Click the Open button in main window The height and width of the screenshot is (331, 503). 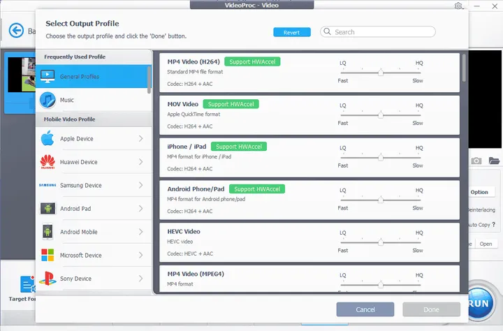coord(486,244)
